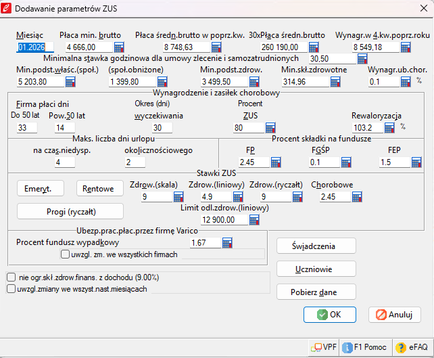Open the Świadczenia window
The height and width of the screenshot is (358, 434).
316,246
